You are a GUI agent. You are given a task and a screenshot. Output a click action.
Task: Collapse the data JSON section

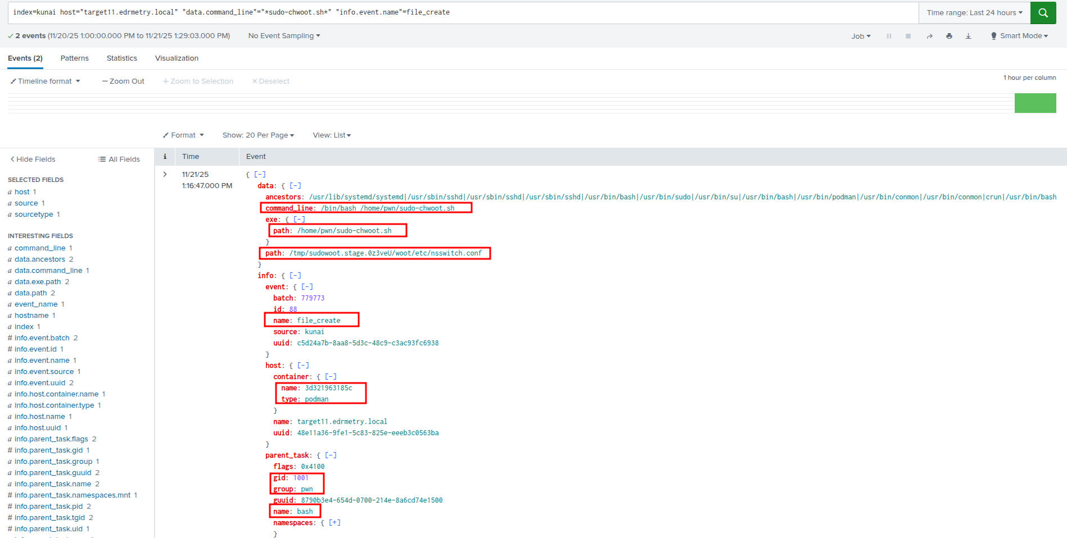pos(295,186)
